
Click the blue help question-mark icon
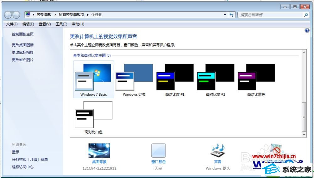[307, 31]
